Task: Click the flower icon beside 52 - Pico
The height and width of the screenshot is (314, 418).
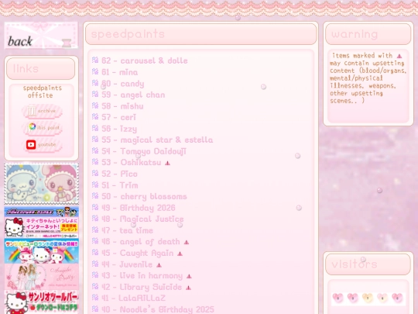Action: point(95,173)
